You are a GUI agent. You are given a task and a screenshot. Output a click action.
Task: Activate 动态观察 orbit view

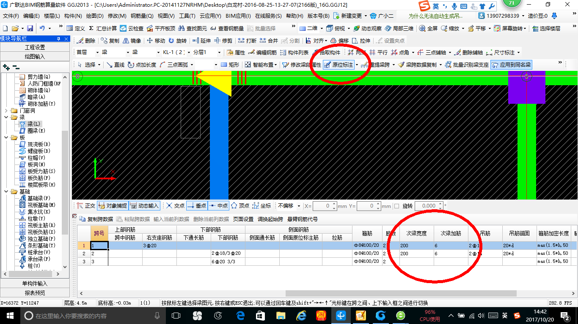coord(367,28)
